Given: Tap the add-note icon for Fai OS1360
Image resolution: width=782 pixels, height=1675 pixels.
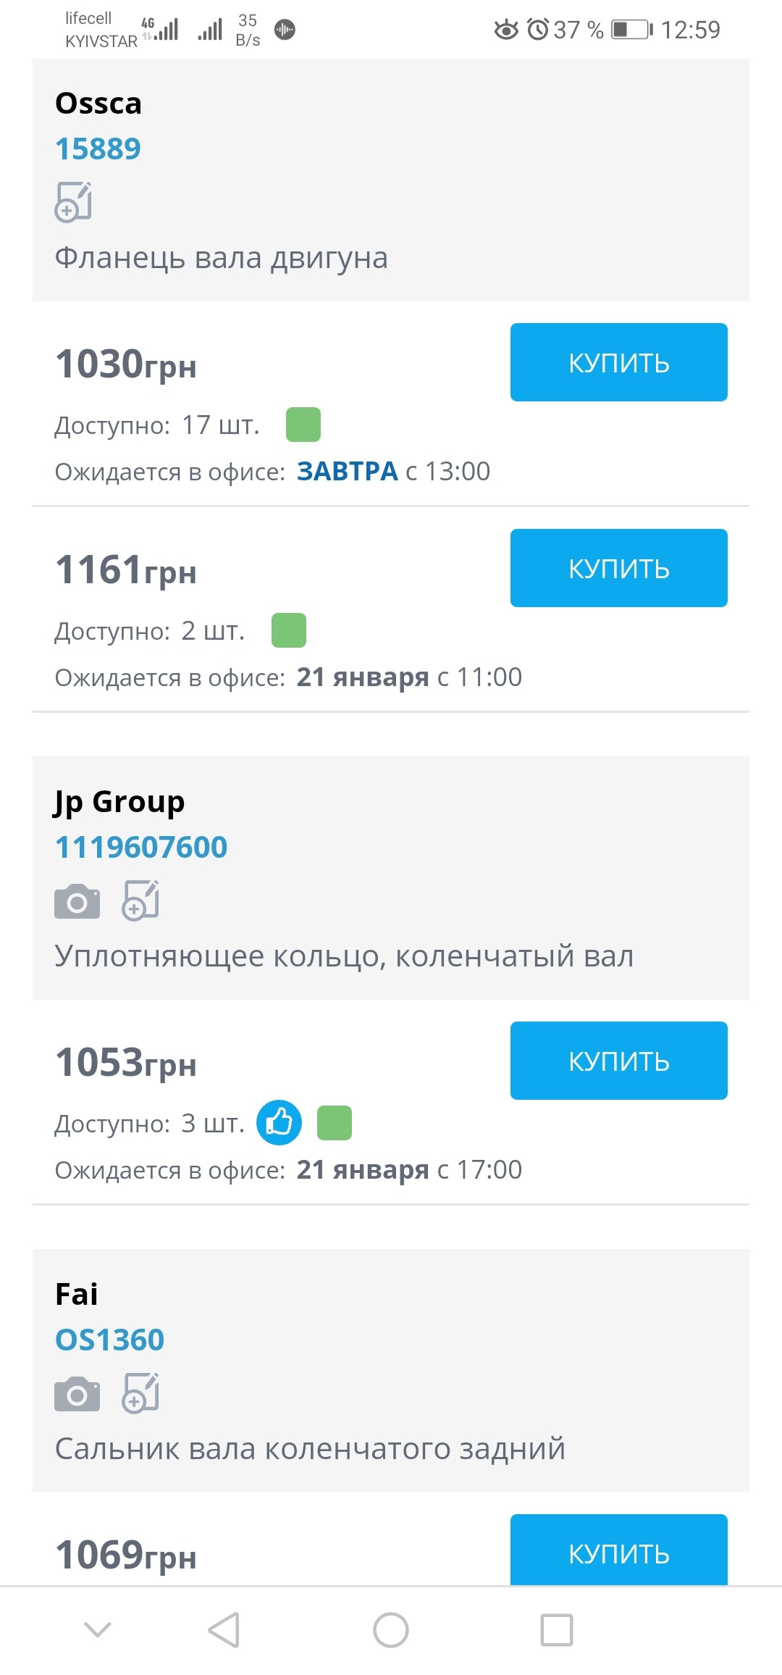Looking at the screenshot, I should 140,1393.
